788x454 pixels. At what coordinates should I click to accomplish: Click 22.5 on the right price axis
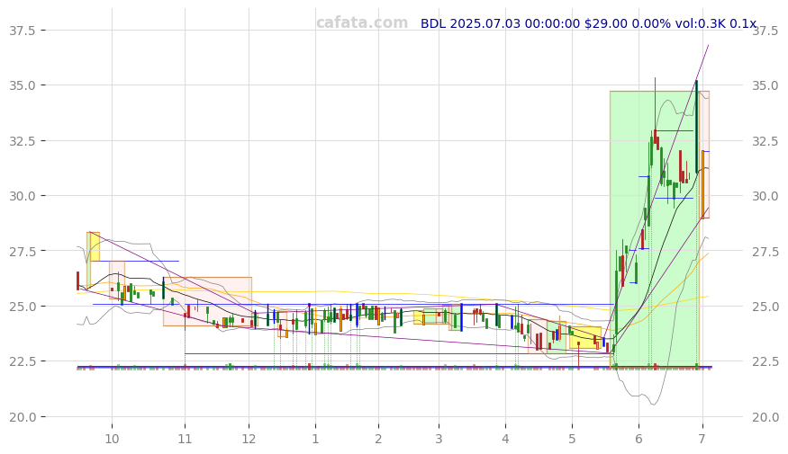765,361
